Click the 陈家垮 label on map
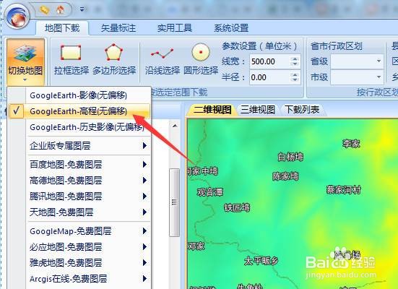398x289 pixels. pos(285,176)
